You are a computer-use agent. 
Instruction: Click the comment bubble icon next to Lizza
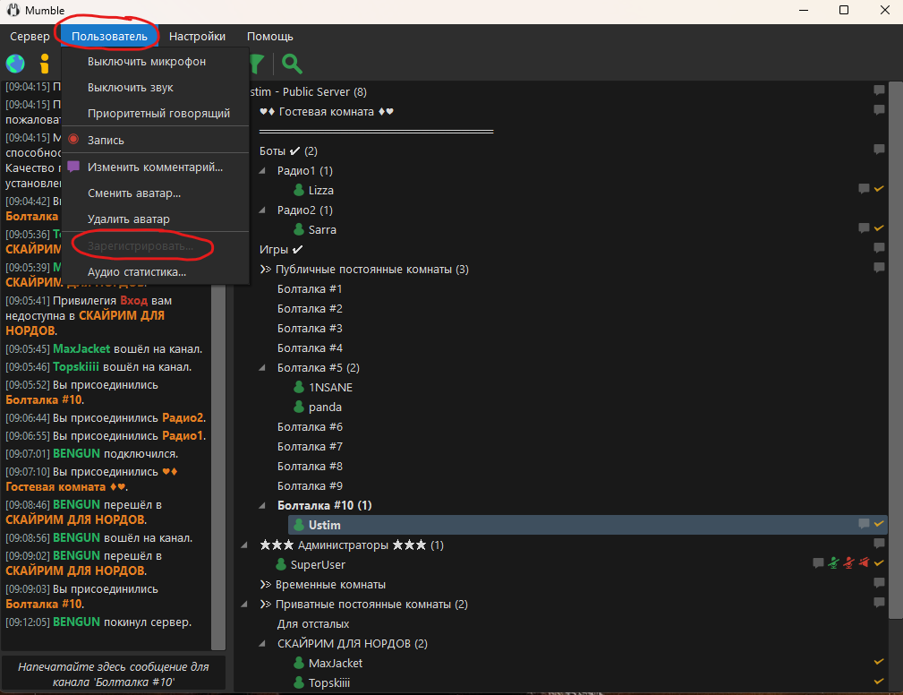tap(864, 189)
